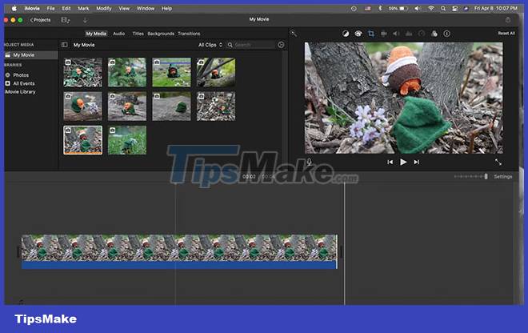Open the Help menu

tap(166, 9)
